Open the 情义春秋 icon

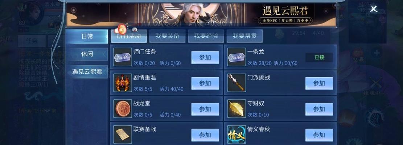(237, 134)
